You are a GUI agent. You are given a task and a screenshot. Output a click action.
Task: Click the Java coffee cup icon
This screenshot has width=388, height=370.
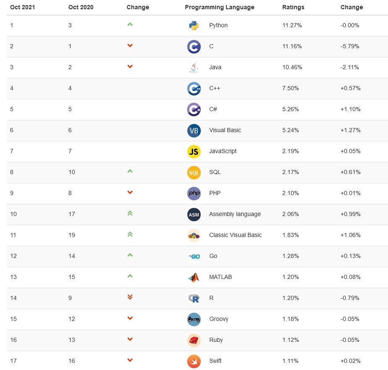click(x=194, y=68)
